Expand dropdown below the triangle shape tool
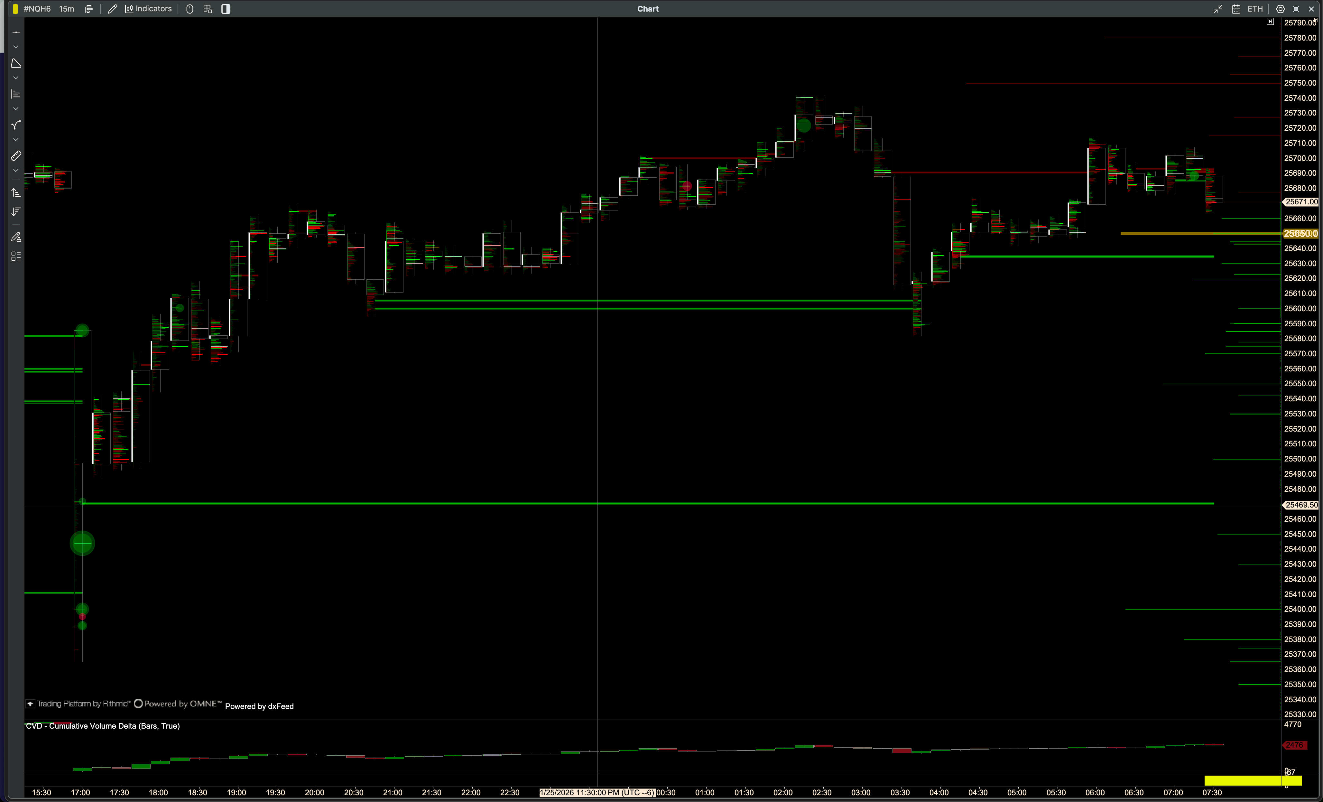Viewport: 1323px width, 802px height. pos(15,78)
